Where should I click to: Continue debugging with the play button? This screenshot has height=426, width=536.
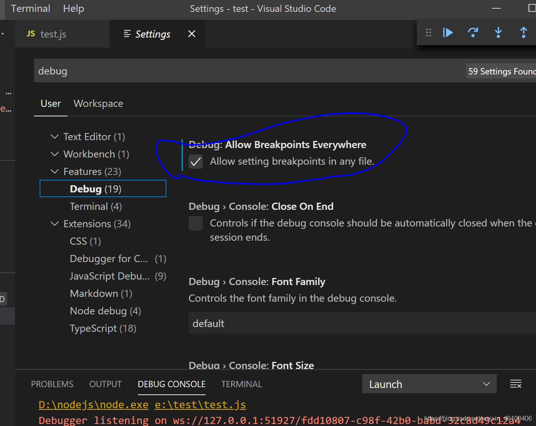pos(448,32)
